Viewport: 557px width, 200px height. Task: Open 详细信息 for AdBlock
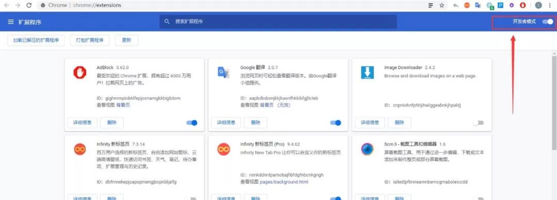click(83, 123)
